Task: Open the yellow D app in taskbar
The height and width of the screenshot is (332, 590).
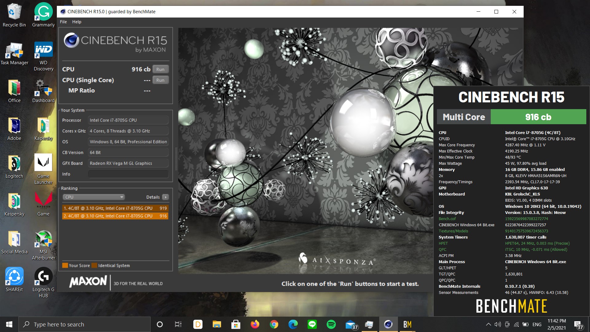Action: (198, 324)
